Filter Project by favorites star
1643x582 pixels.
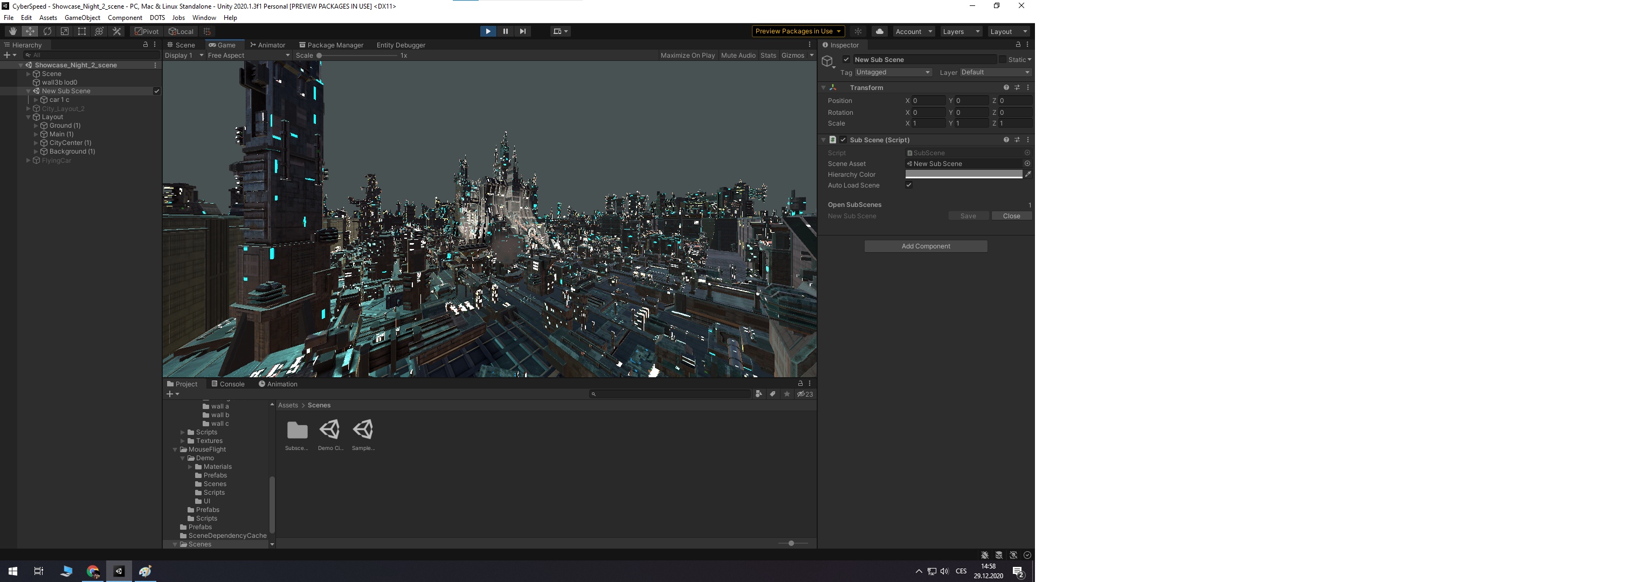[x=787, y=394]
